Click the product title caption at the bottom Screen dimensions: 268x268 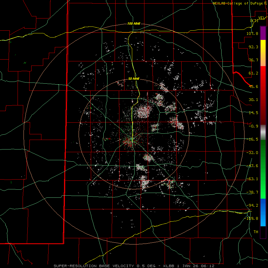coord(134,266)
